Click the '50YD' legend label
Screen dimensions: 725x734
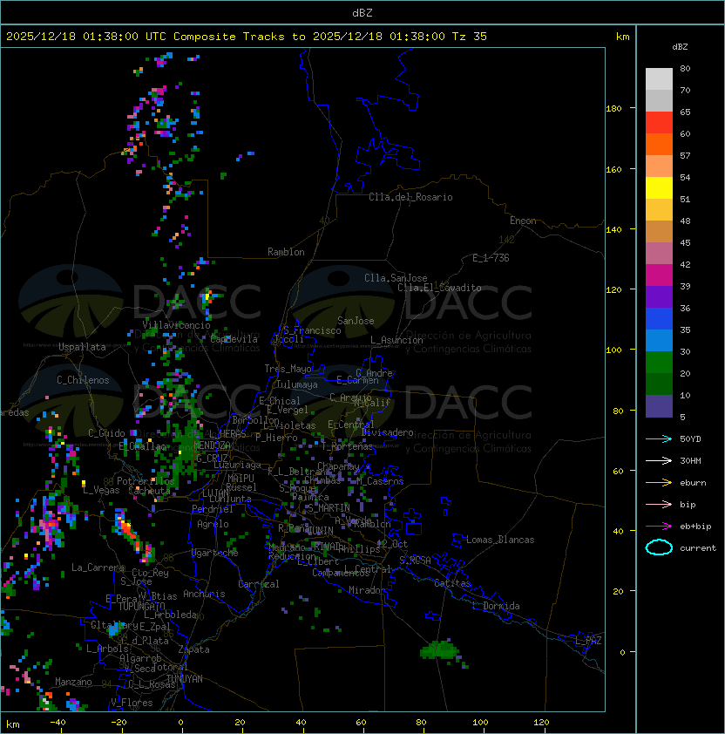pos(690,438)
